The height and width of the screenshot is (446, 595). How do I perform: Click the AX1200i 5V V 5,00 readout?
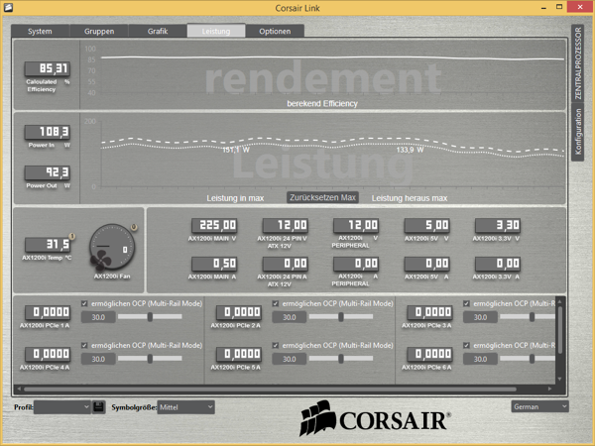click(426, 225)
